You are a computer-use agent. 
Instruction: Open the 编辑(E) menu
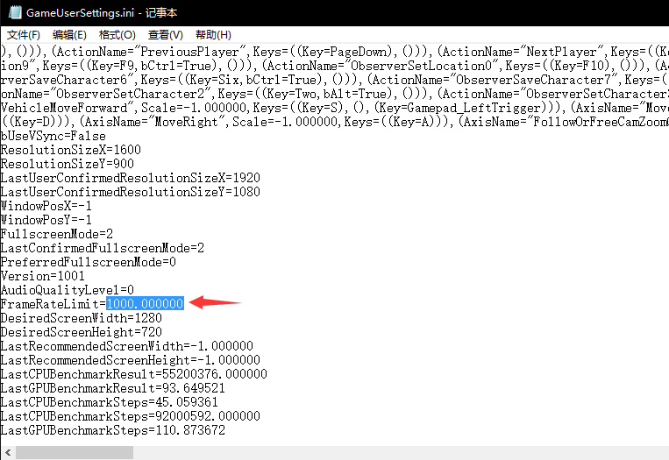pyautogui.click(x=69, y=35)
